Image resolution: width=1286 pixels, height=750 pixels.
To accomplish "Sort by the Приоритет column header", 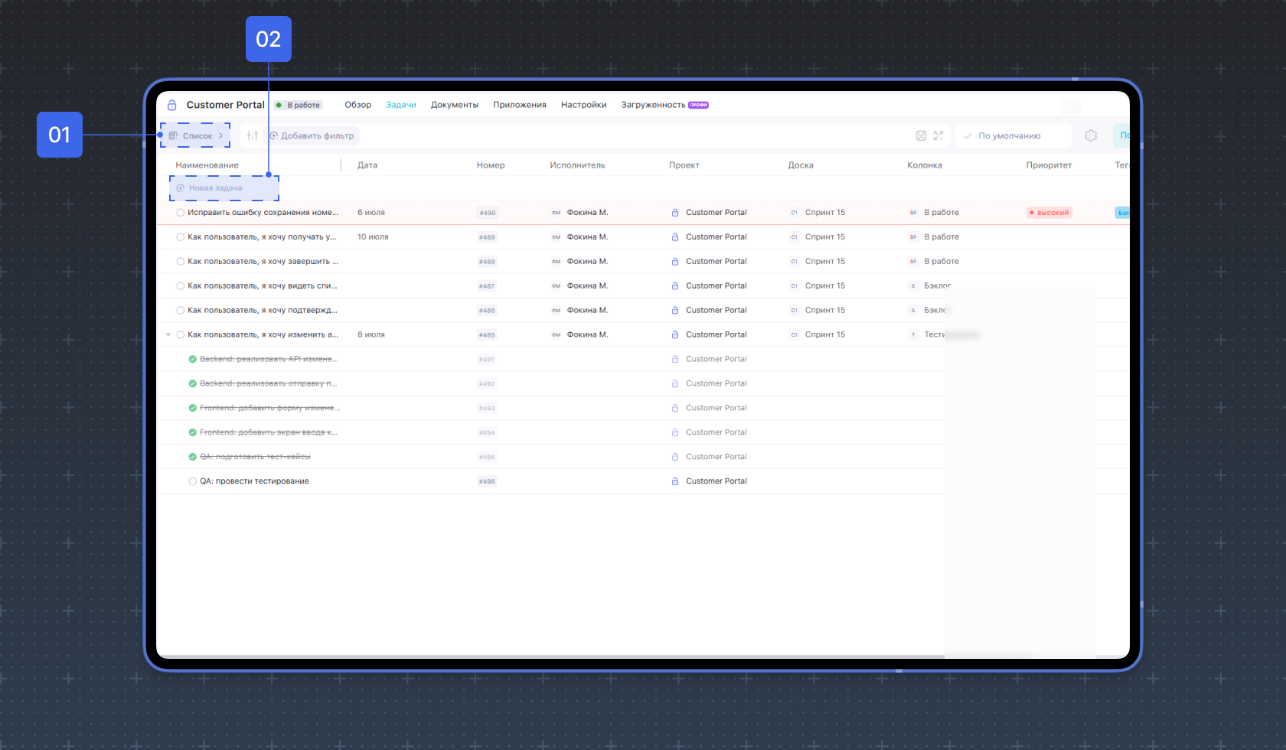I will (x=1049, y=165).
